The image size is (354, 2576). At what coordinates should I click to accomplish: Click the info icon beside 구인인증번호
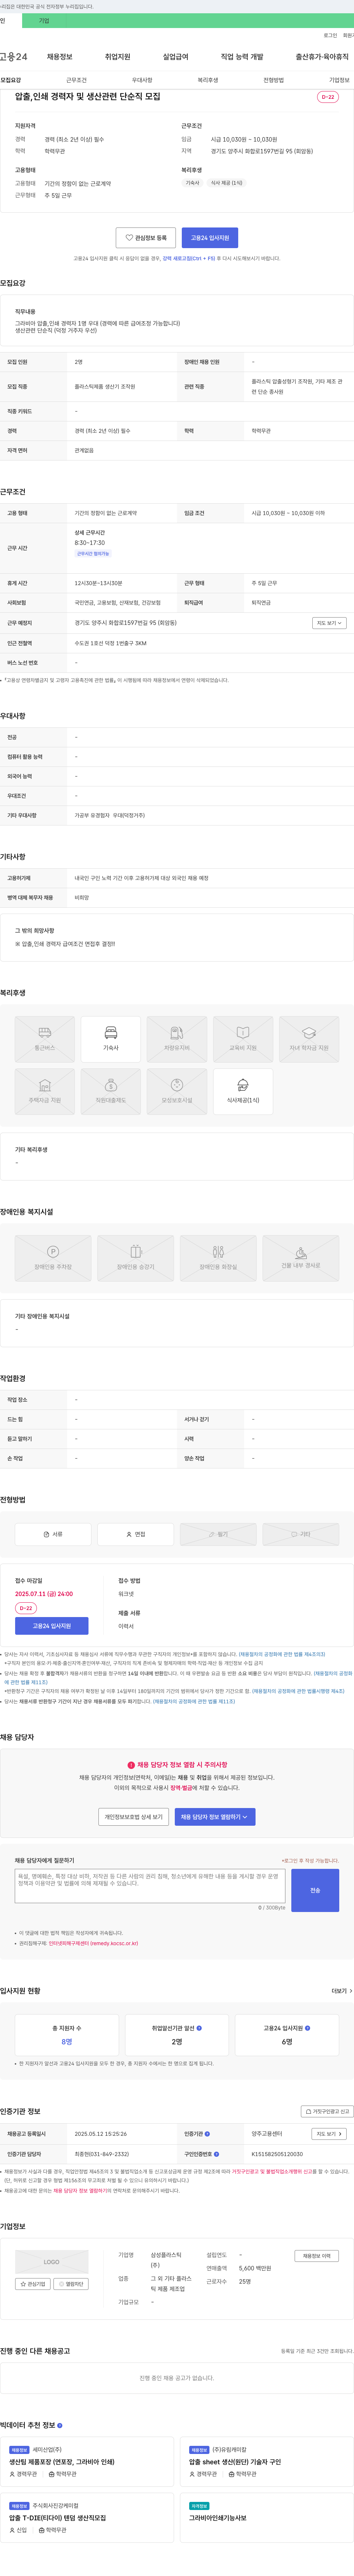217,2154
